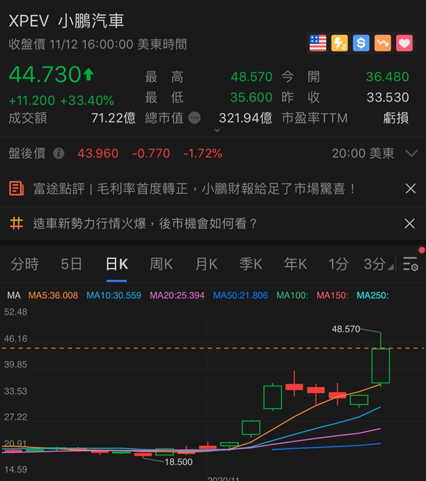Screen dimensions: 426x481
Task: Tap the MA20:25.394 indicator value
Action: point(177,296)
